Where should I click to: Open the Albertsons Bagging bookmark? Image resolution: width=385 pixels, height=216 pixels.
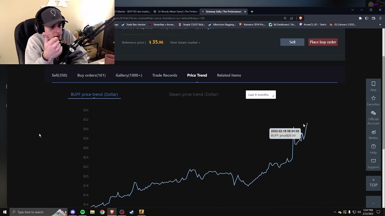(222, 25)
